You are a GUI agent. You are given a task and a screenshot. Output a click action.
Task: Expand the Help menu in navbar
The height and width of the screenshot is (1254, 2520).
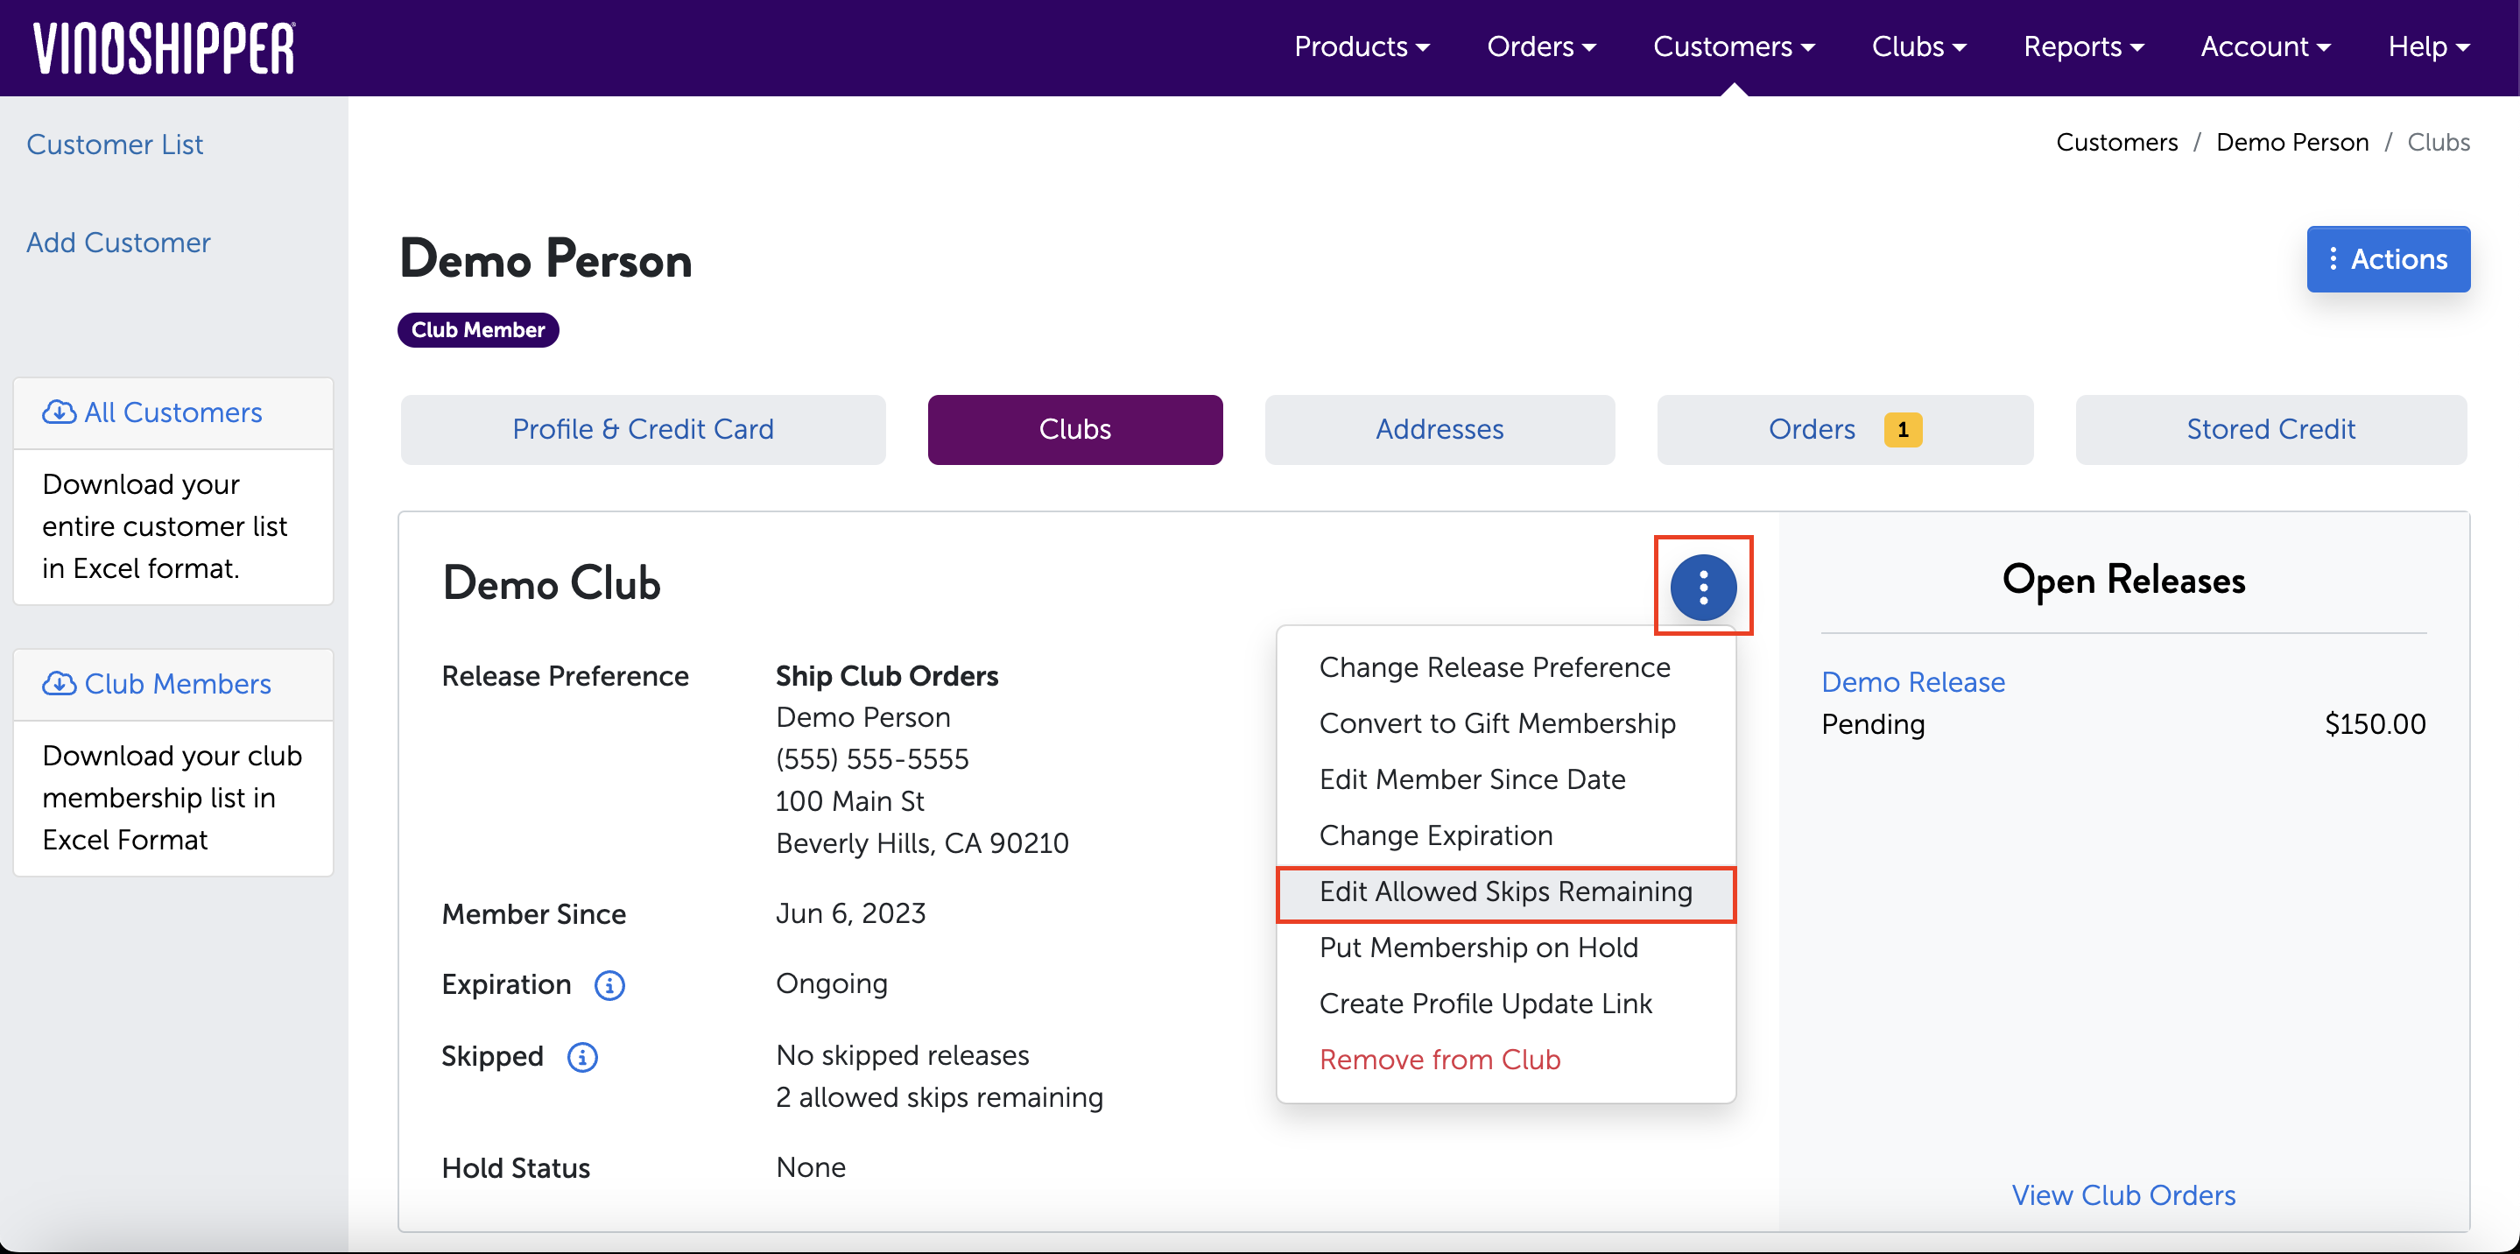pos(2428,47)
